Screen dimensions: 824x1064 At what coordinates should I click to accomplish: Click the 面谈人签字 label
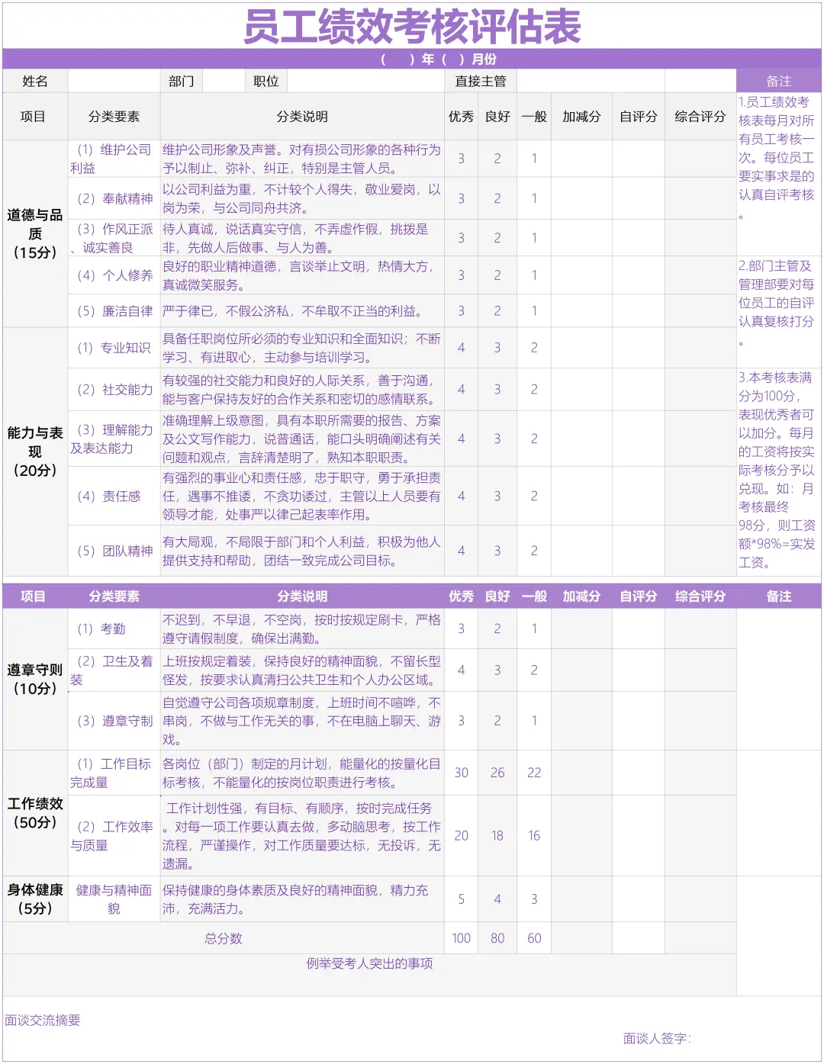(657, 1038)
